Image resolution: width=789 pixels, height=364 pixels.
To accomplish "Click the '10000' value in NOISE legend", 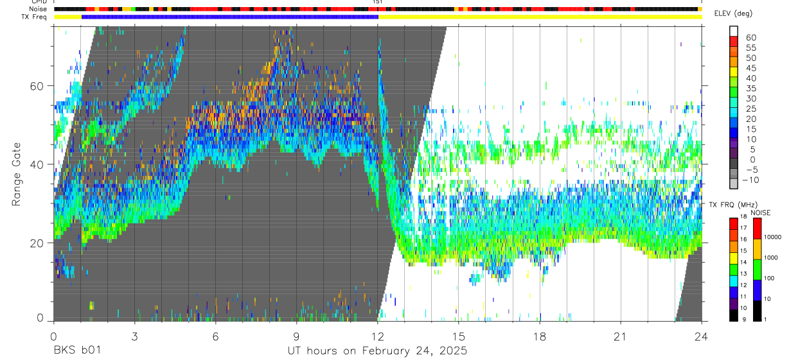I will point(773,238).
